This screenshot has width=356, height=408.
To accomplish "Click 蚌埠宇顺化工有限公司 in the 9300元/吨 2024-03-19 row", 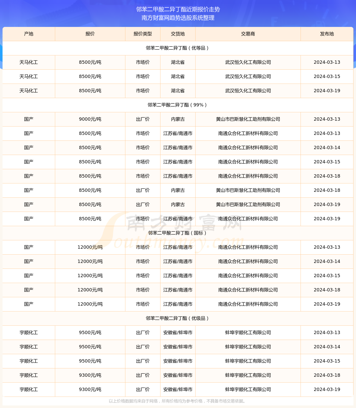I will pos(248,389).
